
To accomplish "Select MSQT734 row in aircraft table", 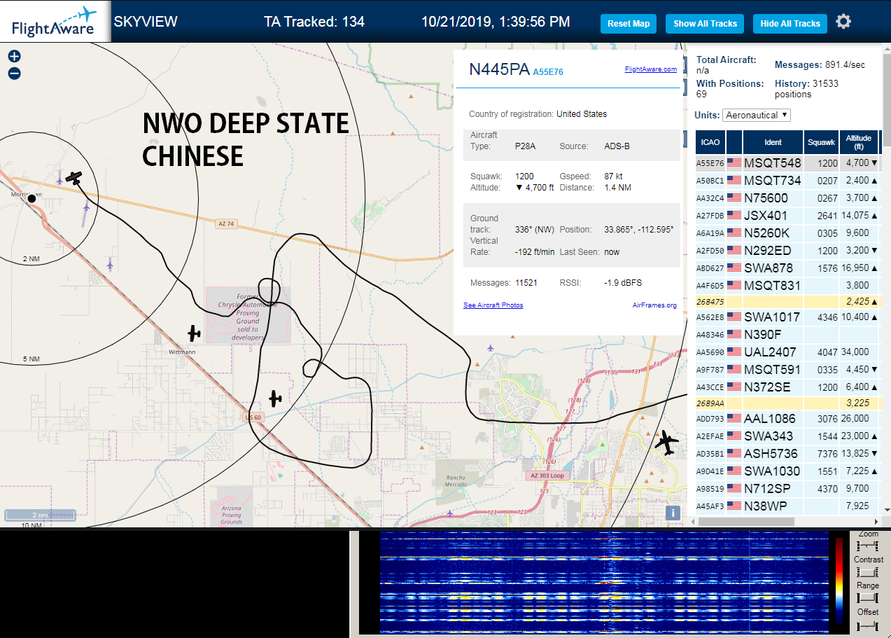I will point(787,181).
